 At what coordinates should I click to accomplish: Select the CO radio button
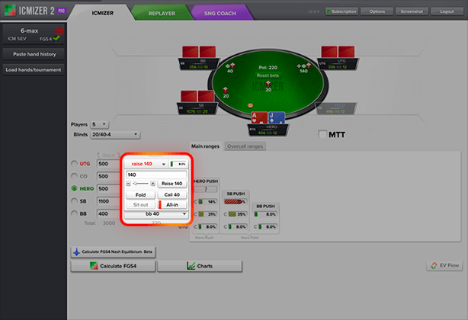point(74,176)
